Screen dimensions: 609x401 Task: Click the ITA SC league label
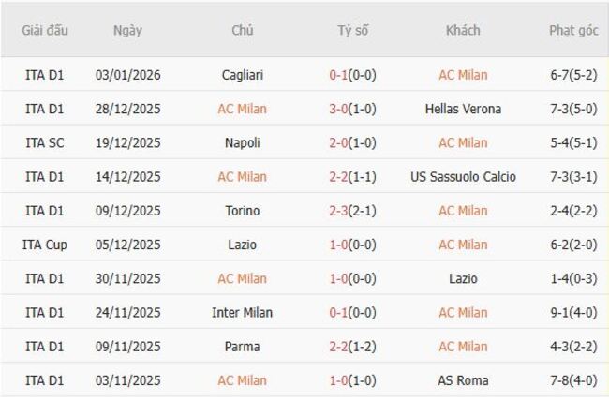(45, 143)
